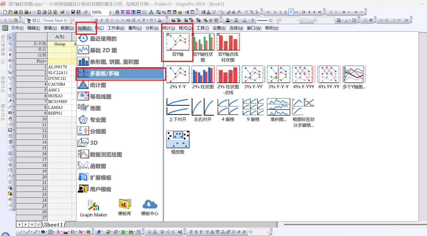Select the Sheet1 worksheet tab

pyautogui.click(x=53, y=225)
